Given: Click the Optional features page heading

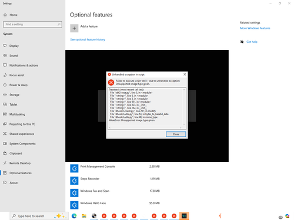Looking at the screenshot, I should [91, 15].
